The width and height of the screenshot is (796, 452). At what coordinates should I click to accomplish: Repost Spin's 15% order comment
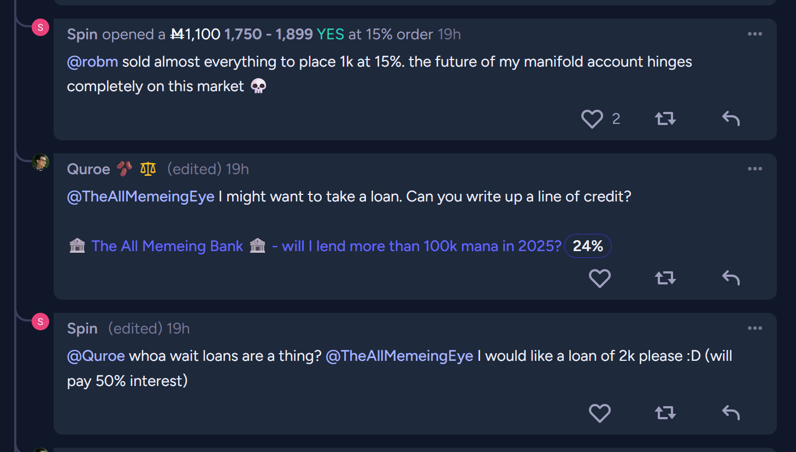coord(665,118)
